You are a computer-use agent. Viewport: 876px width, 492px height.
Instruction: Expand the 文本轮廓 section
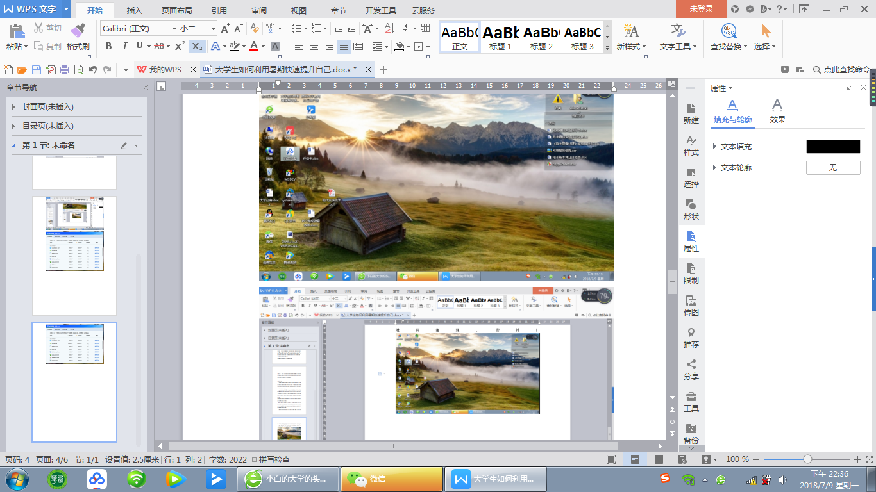(714, 168)
